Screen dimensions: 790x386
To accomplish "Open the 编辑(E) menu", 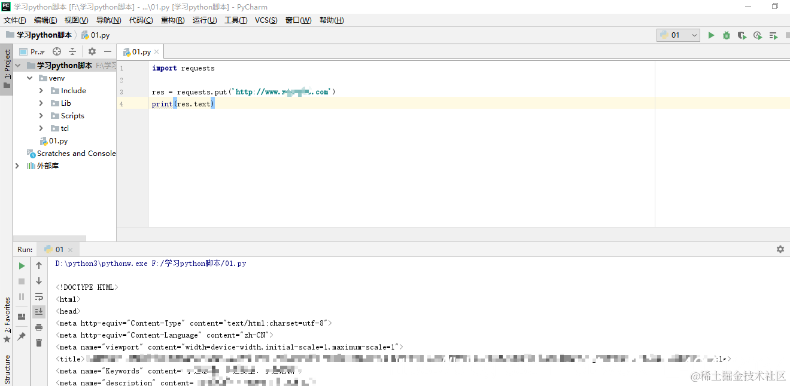I will click(x=45, y=20).
